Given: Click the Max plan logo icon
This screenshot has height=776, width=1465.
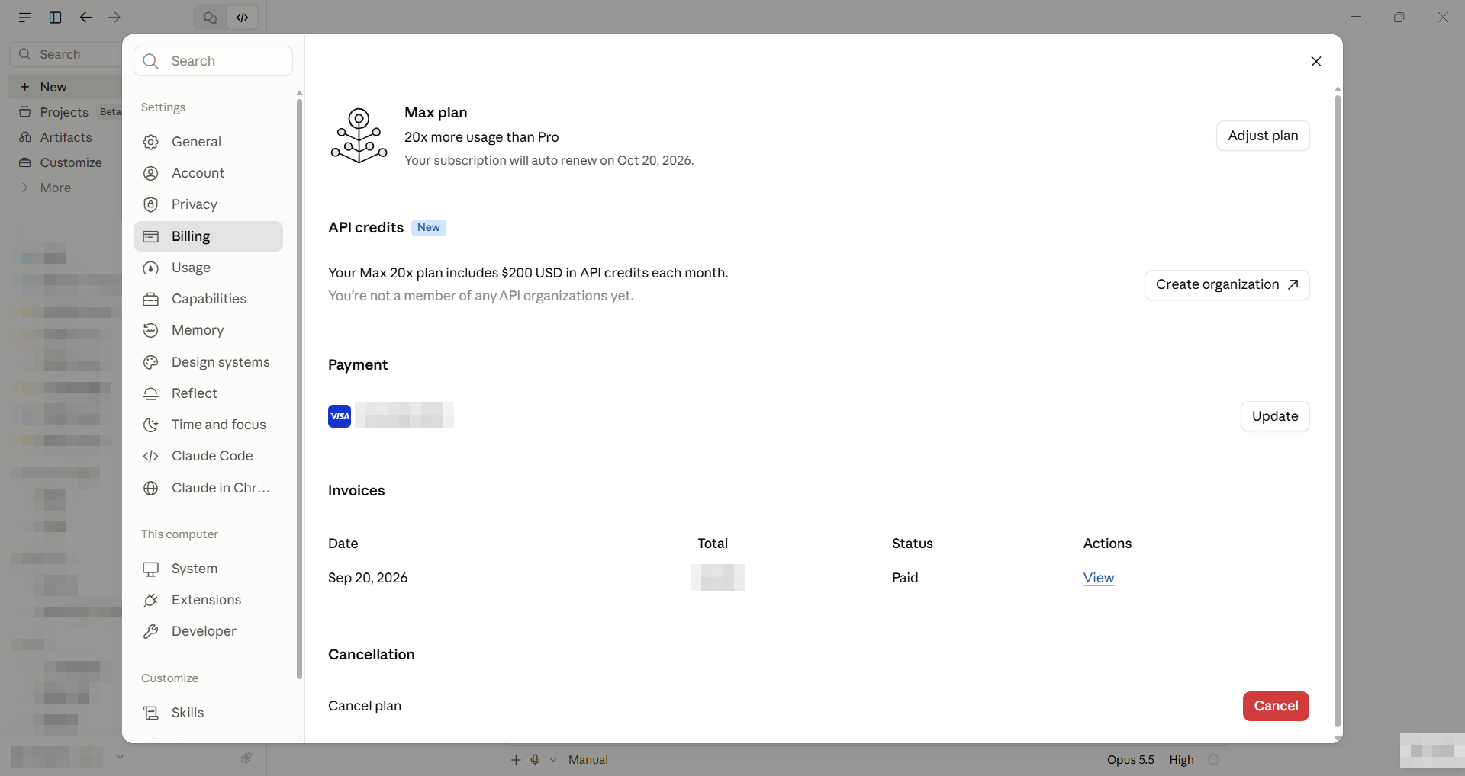Looking at the screenshot, I should coord(359,136).
